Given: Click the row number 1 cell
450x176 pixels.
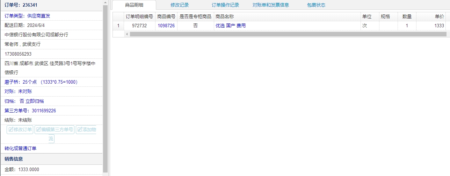Looking at the screenshot, I should [118, 26].
